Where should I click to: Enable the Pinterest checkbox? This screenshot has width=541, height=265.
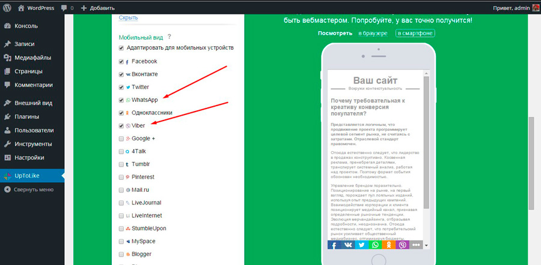[121, 177]
